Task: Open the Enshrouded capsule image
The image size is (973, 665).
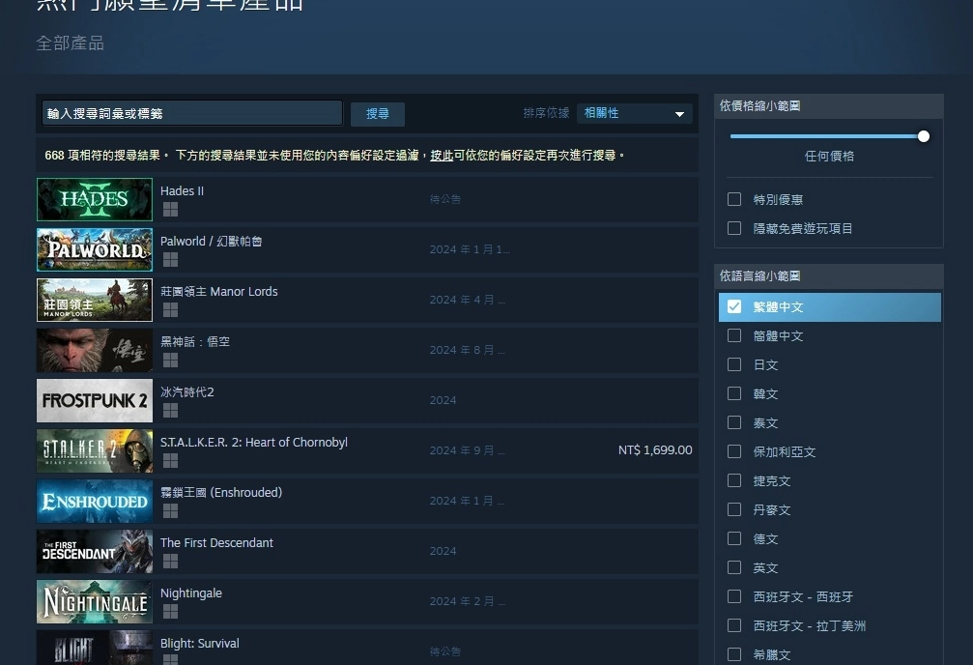Action: coord(95,501)
